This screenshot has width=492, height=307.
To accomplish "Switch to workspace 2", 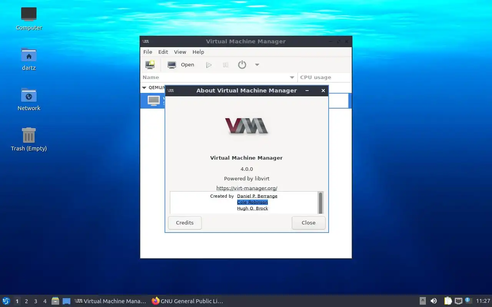I will coord(27,301).
